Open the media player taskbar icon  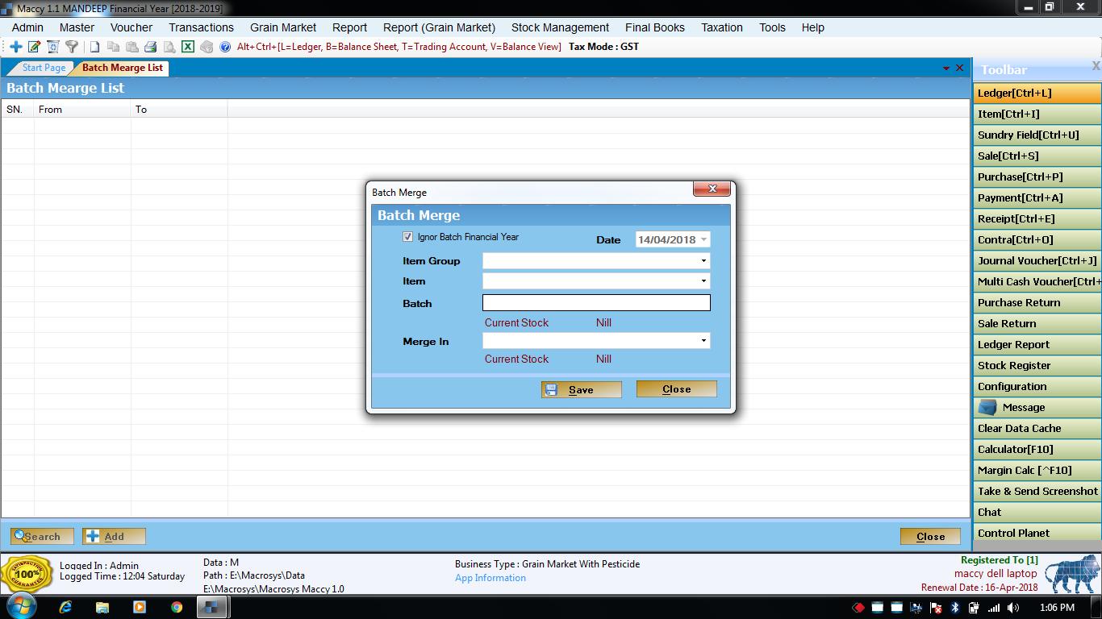coord(140,608)
